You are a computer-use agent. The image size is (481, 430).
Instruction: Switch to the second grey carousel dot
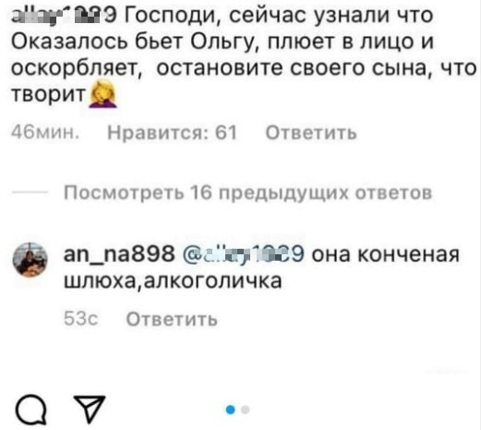point(246,410)
